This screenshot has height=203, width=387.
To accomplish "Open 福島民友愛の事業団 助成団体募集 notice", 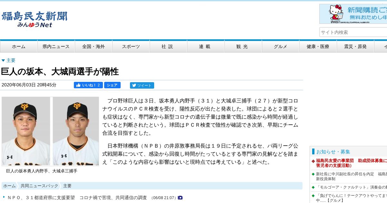I will [351, 163].
